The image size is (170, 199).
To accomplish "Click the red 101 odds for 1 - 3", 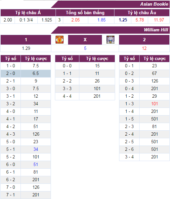I will tap(154, 104).
